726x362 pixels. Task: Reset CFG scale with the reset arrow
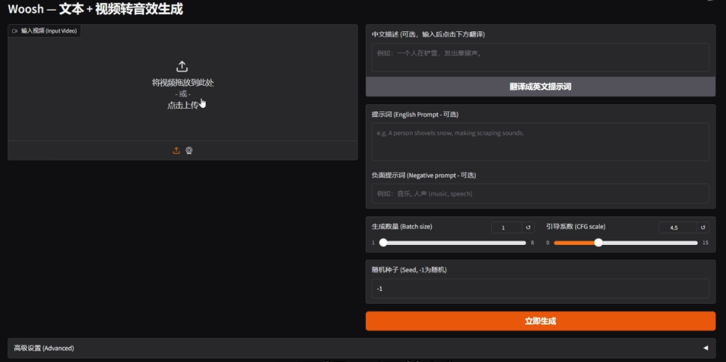pyautogui.click(x=703, y=228)
